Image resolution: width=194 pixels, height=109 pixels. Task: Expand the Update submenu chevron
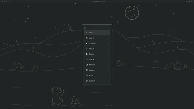point(109,70)
